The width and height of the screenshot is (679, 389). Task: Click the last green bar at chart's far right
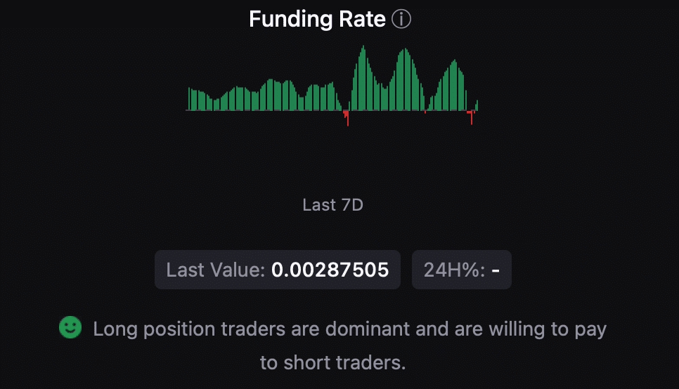(477, 105)
